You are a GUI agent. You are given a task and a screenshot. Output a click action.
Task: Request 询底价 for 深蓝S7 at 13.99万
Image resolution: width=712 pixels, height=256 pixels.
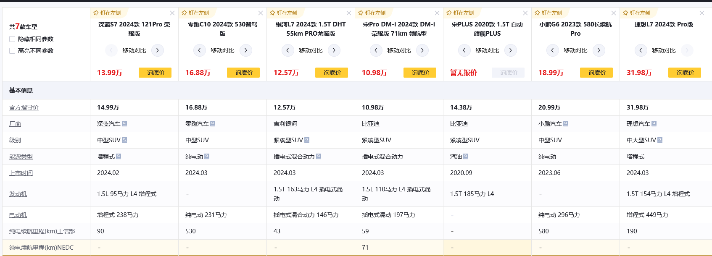click(x=155, y=73)
